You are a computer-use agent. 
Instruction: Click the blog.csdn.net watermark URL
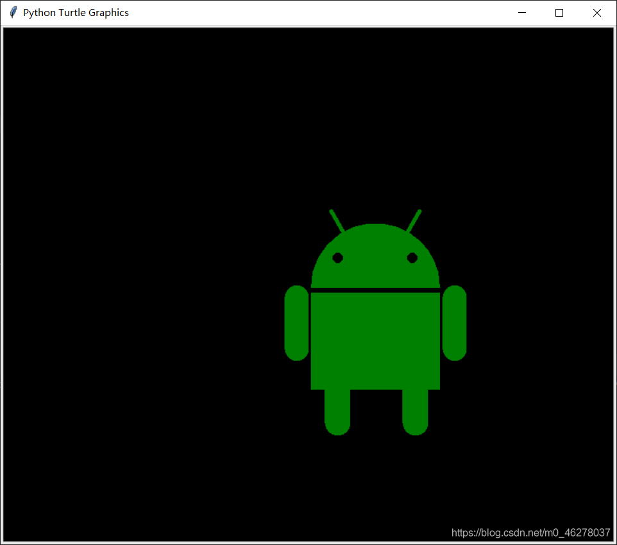point(530,533)
